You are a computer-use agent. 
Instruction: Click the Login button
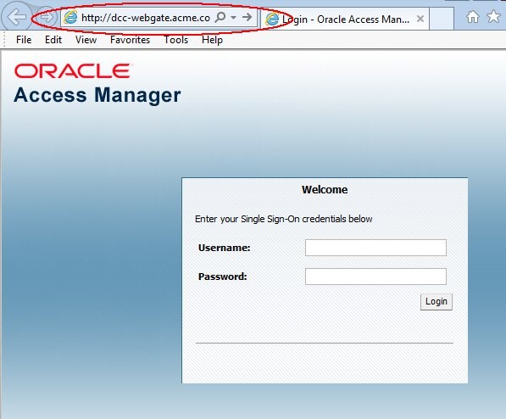pos(436,302)
